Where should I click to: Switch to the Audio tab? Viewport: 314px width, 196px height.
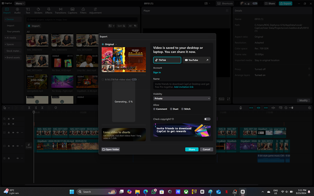tap(18, 11)
